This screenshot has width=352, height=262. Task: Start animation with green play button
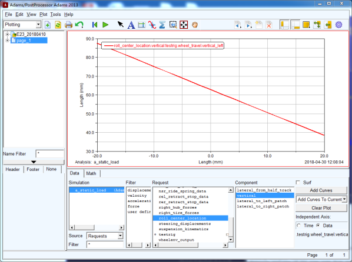[105, 25]
